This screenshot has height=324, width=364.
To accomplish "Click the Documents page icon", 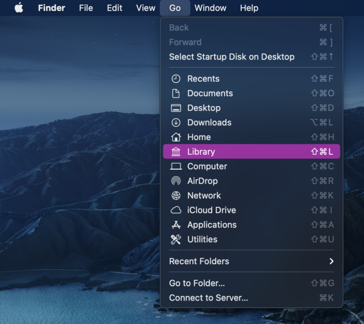I will (x=176, y=93).
